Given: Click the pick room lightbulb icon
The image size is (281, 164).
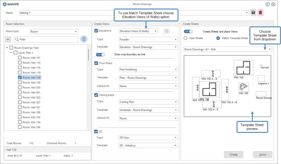Looking at the screenshot, I should click(x=84, y=39).
